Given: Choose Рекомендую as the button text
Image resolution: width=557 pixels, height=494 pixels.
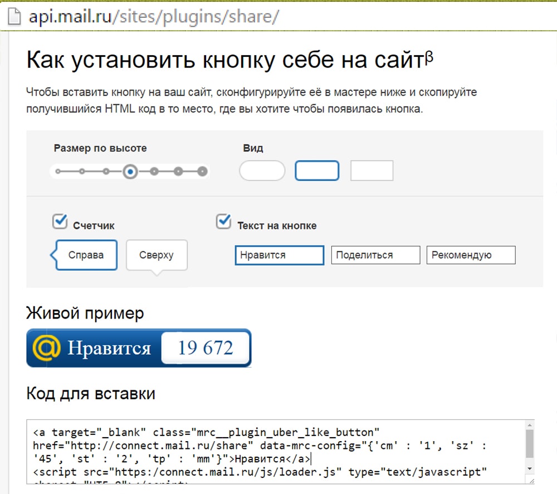Looking at the screenshot, I should coord(471,255).
